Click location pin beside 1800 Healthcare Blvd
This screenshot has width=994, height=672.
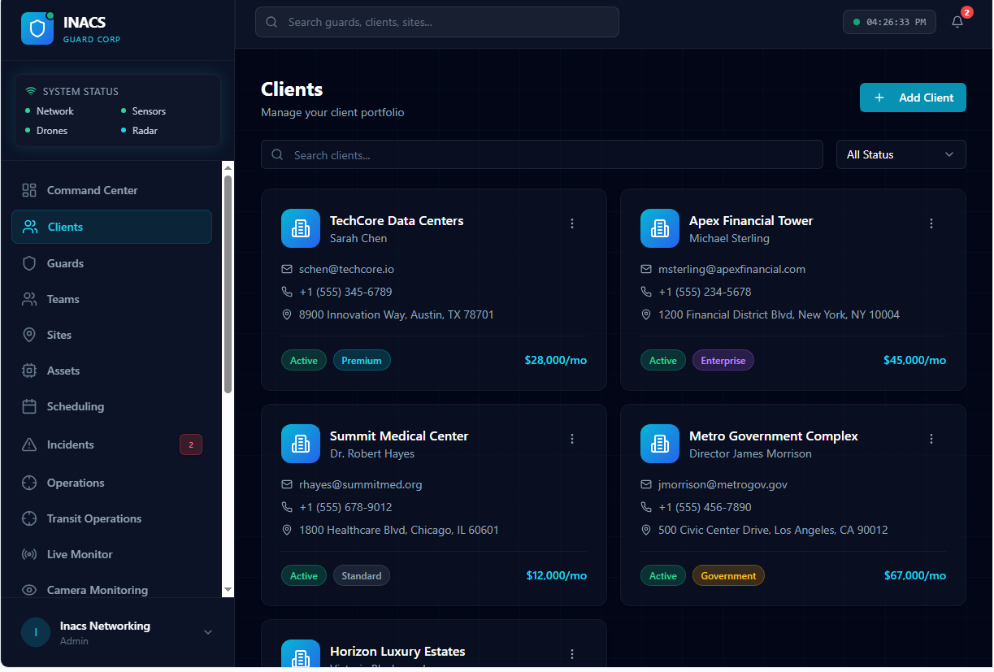point(287,530)
